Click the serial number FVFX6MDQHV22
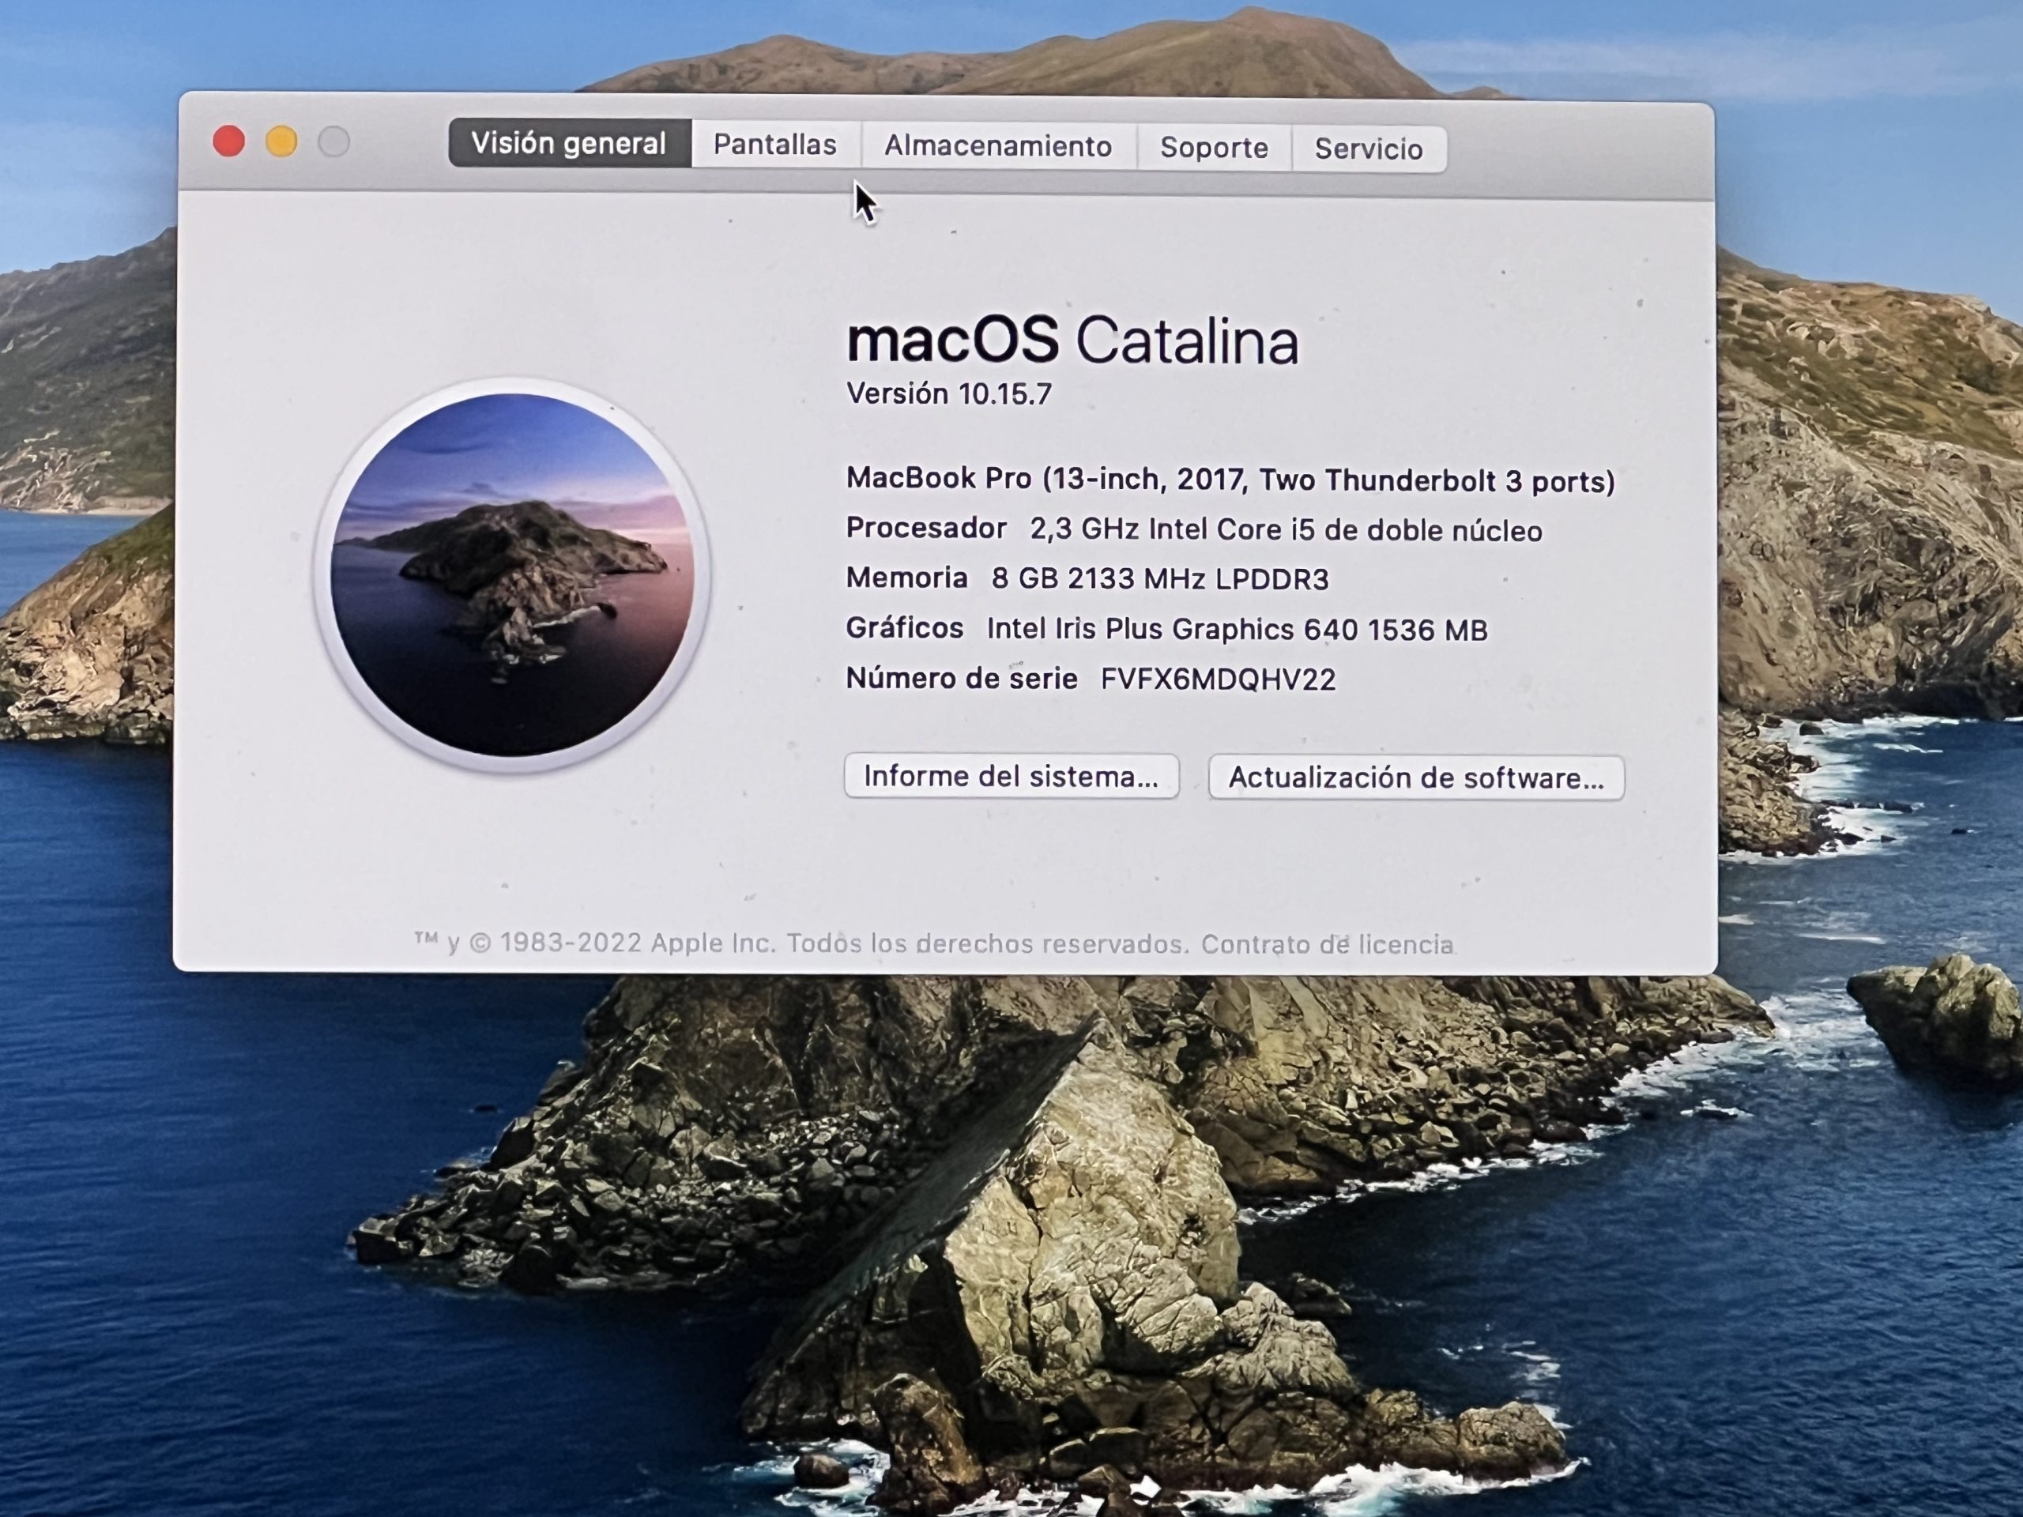This screenshot has height=1517, width=2023. (1217, 679)
